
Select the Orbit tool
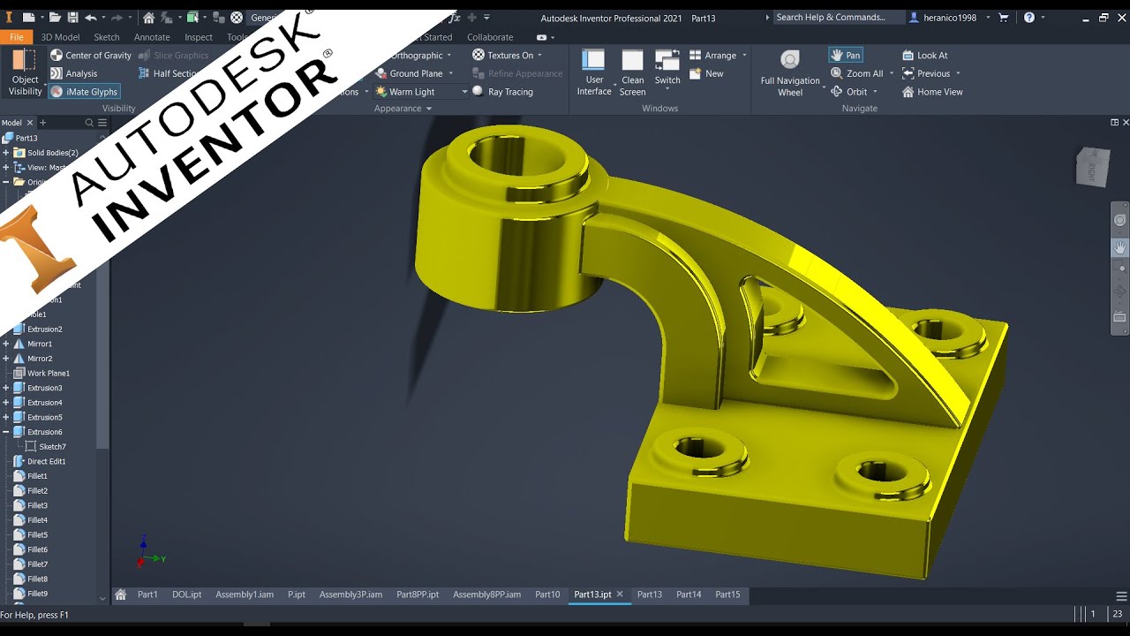point(849,92)
